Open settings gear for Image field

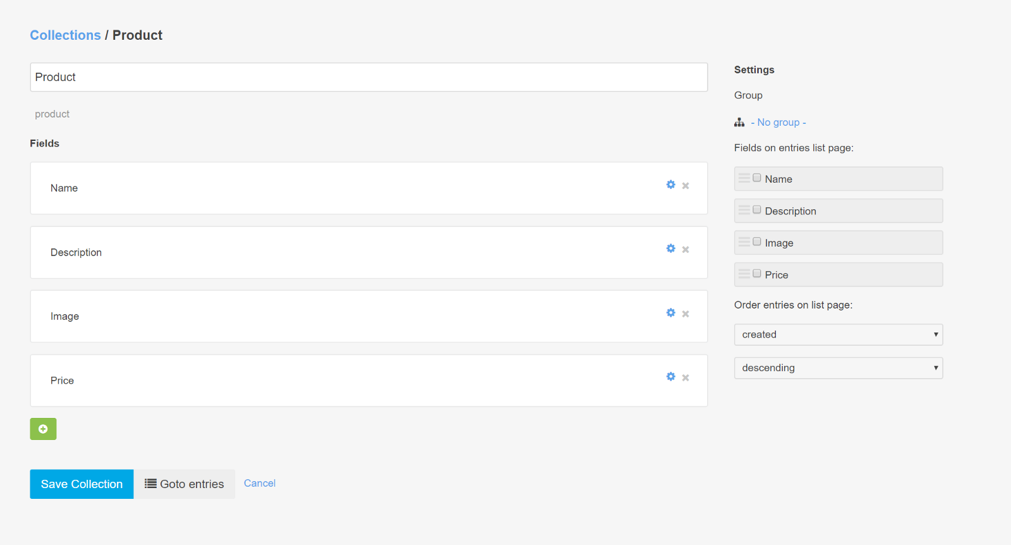coord(670,313)
